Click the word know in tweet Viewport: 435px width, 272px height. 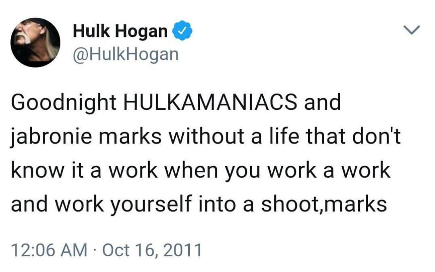[x=38, y=170]
